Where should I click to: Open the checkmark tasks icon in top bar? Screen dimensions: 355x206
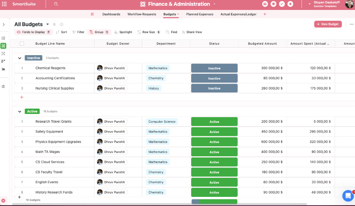[x=282, y=4]
